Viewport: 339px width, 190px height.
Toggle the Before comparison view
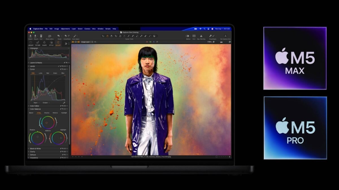(188, 36)
